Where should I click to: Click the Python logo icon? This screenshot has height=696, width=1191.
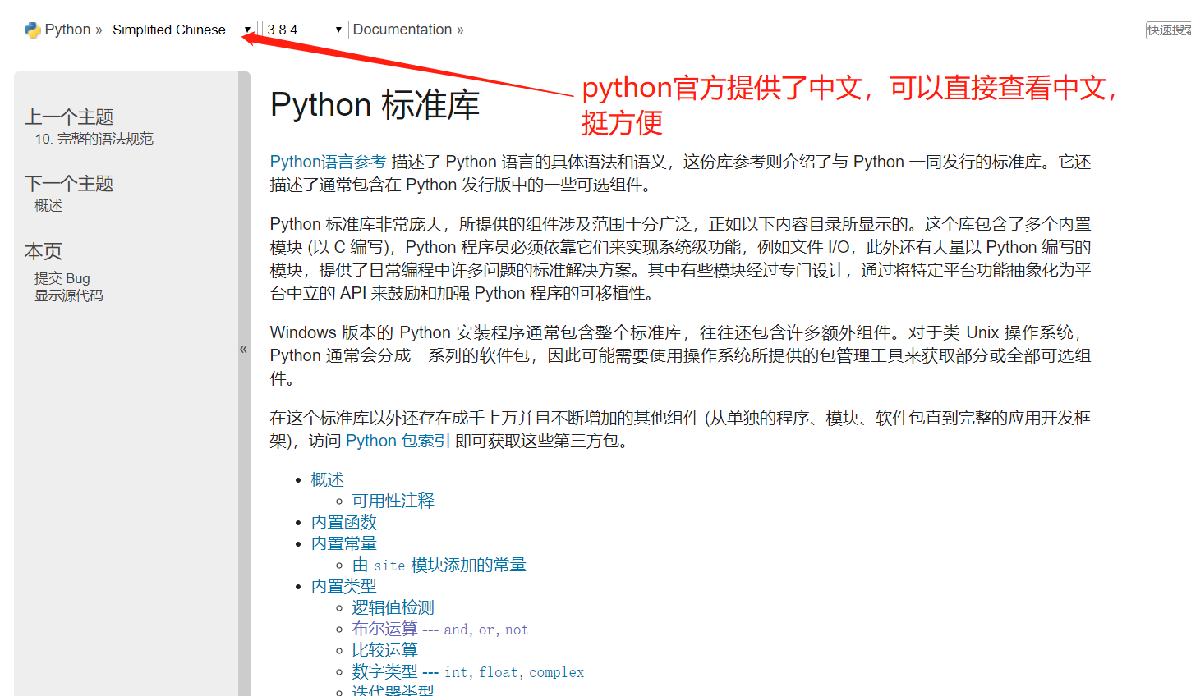pyautogui.click(x=33, y=30)
